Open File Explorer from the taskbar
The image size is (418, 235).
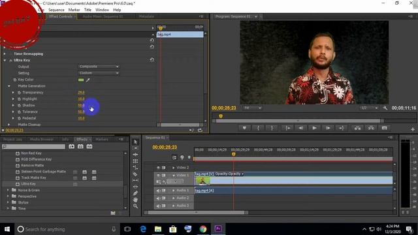(x=158, y=229)
